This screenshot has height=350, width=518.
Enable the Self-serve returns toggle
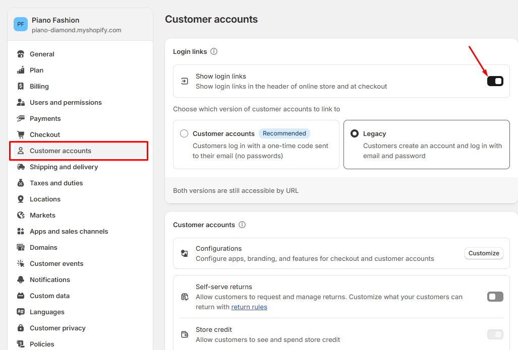[x=495, y=297]
